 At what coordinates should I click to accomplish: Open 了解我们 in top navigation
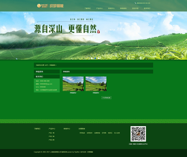[87, 8]
